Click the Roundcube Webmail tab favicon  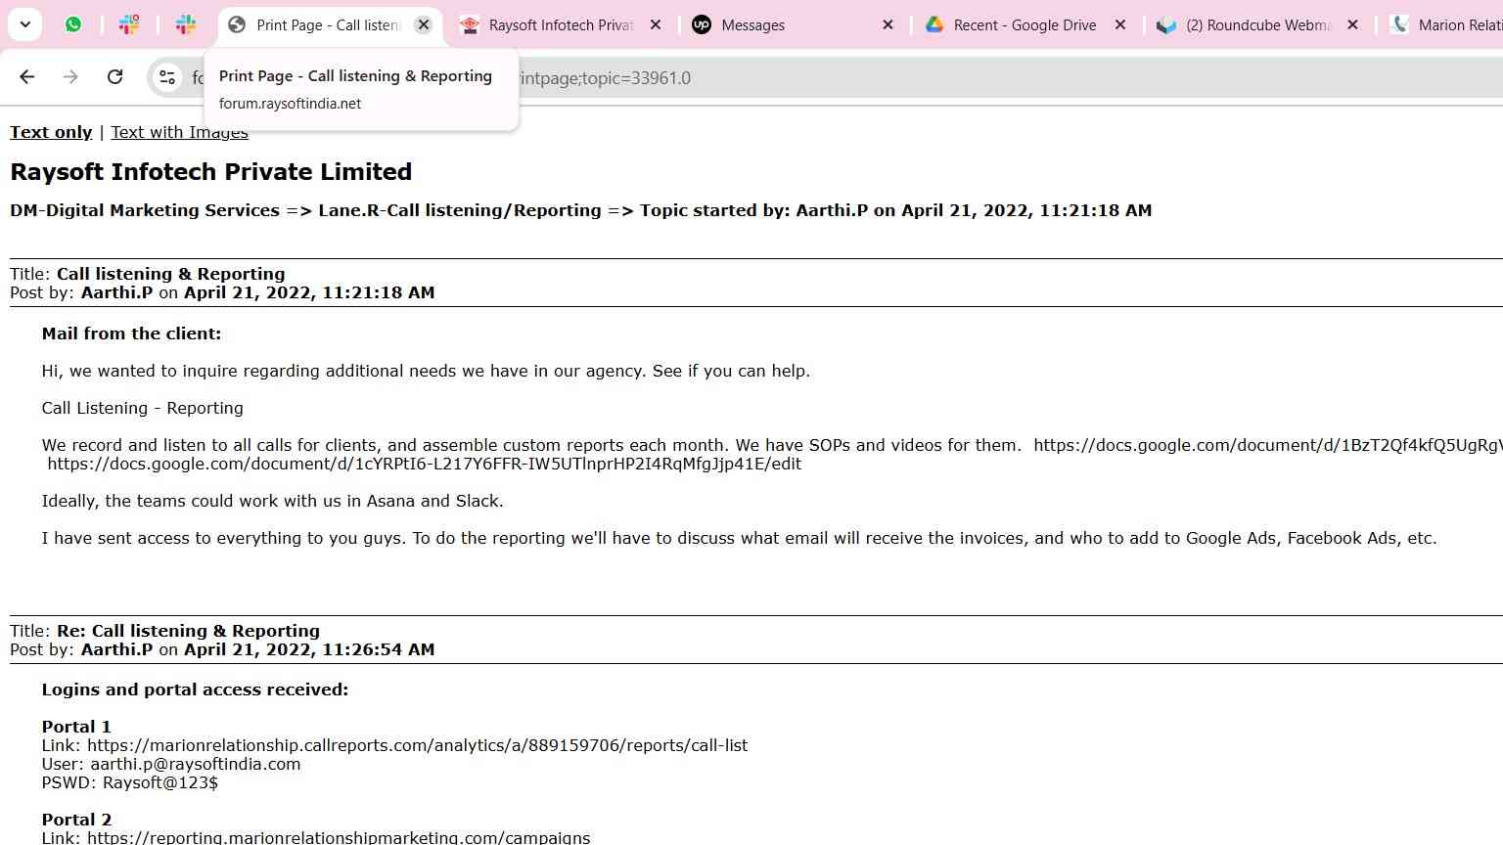(1166, 24)
